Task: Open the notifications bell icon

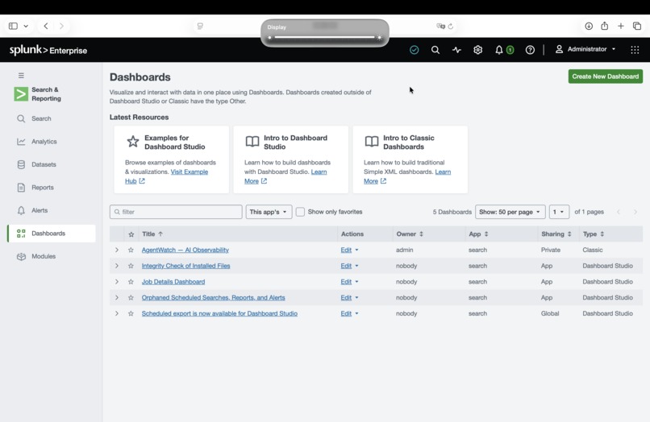Action: pyautogui.click(x=499, y=50)
